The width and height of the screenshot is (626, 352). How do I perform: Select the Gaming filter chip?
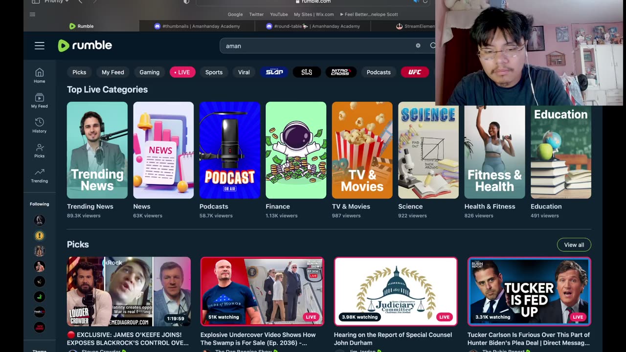(x=149, y=72)
